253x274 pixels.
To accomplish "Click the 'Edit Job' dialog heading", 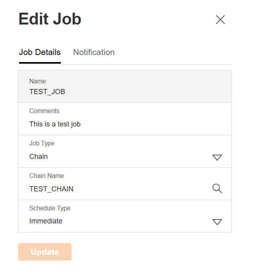I will click(50, 19).
